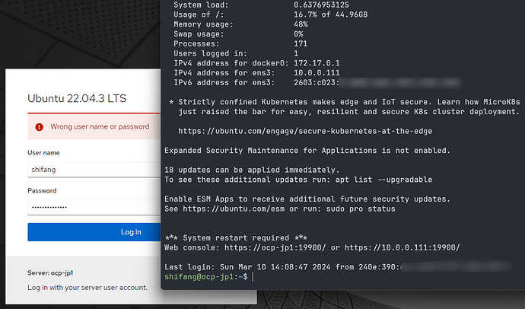This screenshot has height=309, width=525.
Task: Click the 'sudo pro status' command text
Action: [x=361, y=209]
